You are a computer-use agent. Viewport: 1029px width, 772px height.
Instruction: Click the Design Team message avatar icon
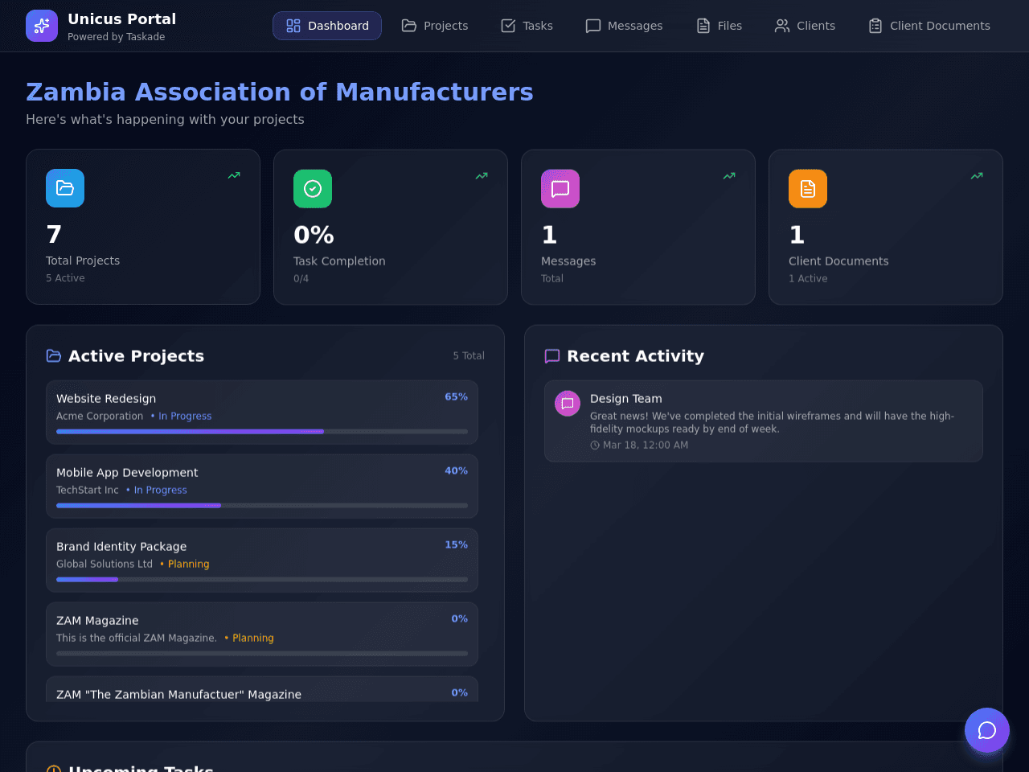click(568, 404)
